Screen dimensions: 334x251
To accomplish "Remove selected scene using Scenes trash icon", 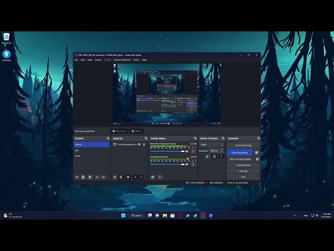I will pyautogui.click(x=83, y=177).
